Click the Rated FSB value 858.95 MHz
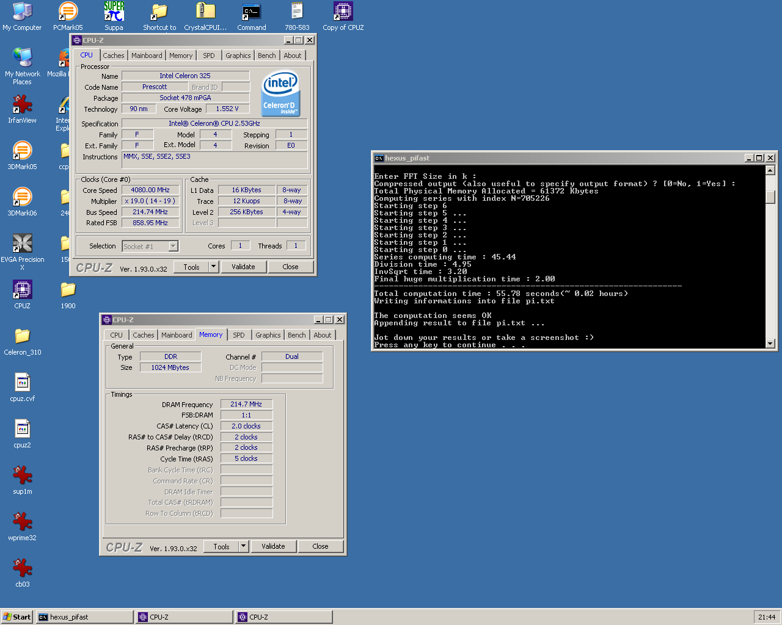The height and width of the screenshot is (625, 782). coord(150,223)
